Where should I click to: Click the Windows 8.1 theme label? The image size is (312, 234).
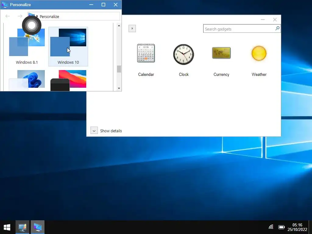click(x=27, y=62)
